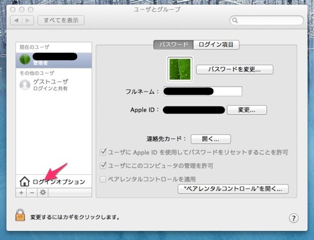Click the Apple ID 変更... button
The height and width of the screenshot is (240, 314).
click(247, 110)
